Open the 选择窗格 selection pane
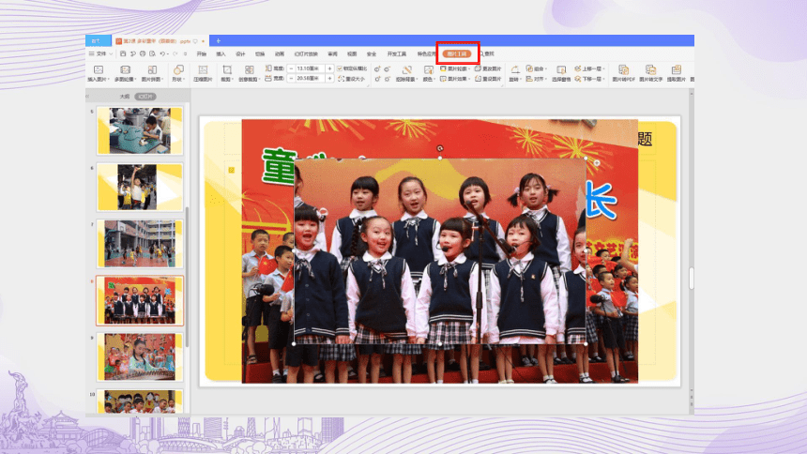 pos(561,73)
